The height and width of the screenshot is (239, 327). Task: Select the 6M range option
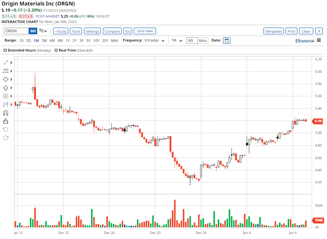coord(52,41)
